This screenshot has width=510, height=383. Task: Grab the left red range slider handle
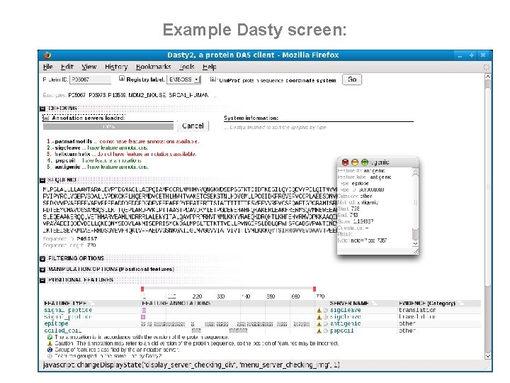pyautogui.click(x=142, y=289)
